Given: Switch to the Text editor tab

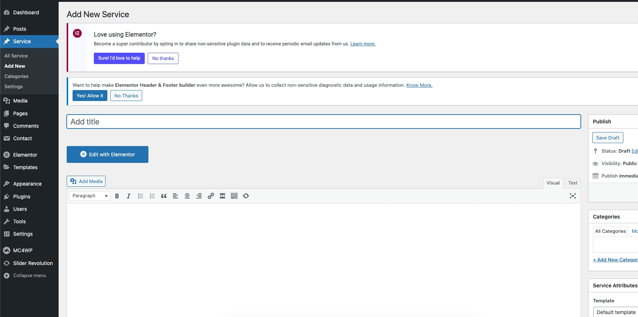Looking at the screenshot, I should pos(572,183).
